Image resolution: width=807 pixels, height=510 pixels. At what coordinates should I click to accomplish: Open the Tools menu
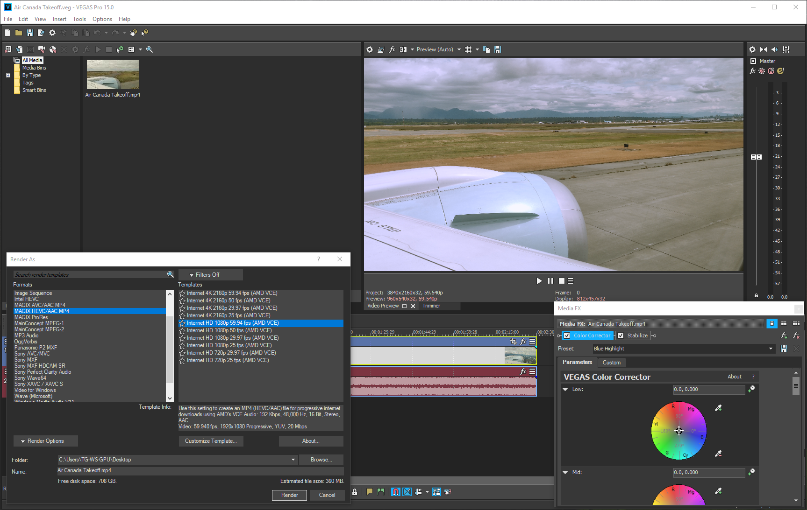click(79, 19)
